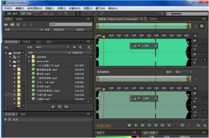Click the Pause button in the transport

pyautogui.click(x=143, y=125)
